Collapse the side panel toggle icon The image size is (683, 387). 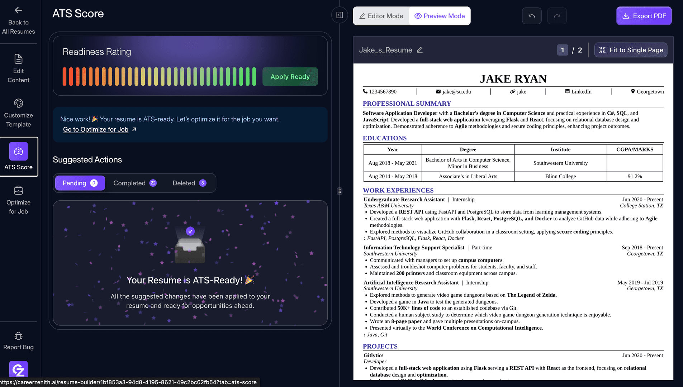point(340,15)
